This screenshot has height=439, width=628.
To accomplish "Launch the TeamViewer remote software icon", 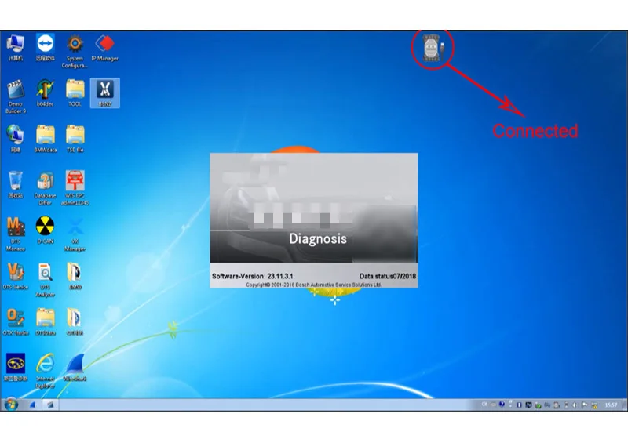I will 46,47.
